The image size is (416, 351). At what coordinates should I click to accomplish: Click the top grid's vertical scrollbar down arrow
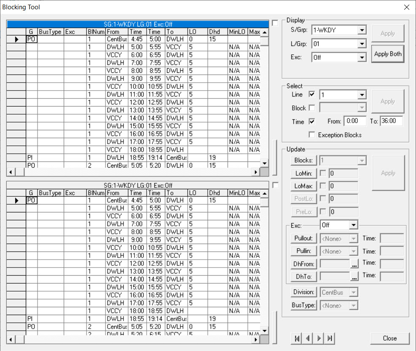[264, 163]
